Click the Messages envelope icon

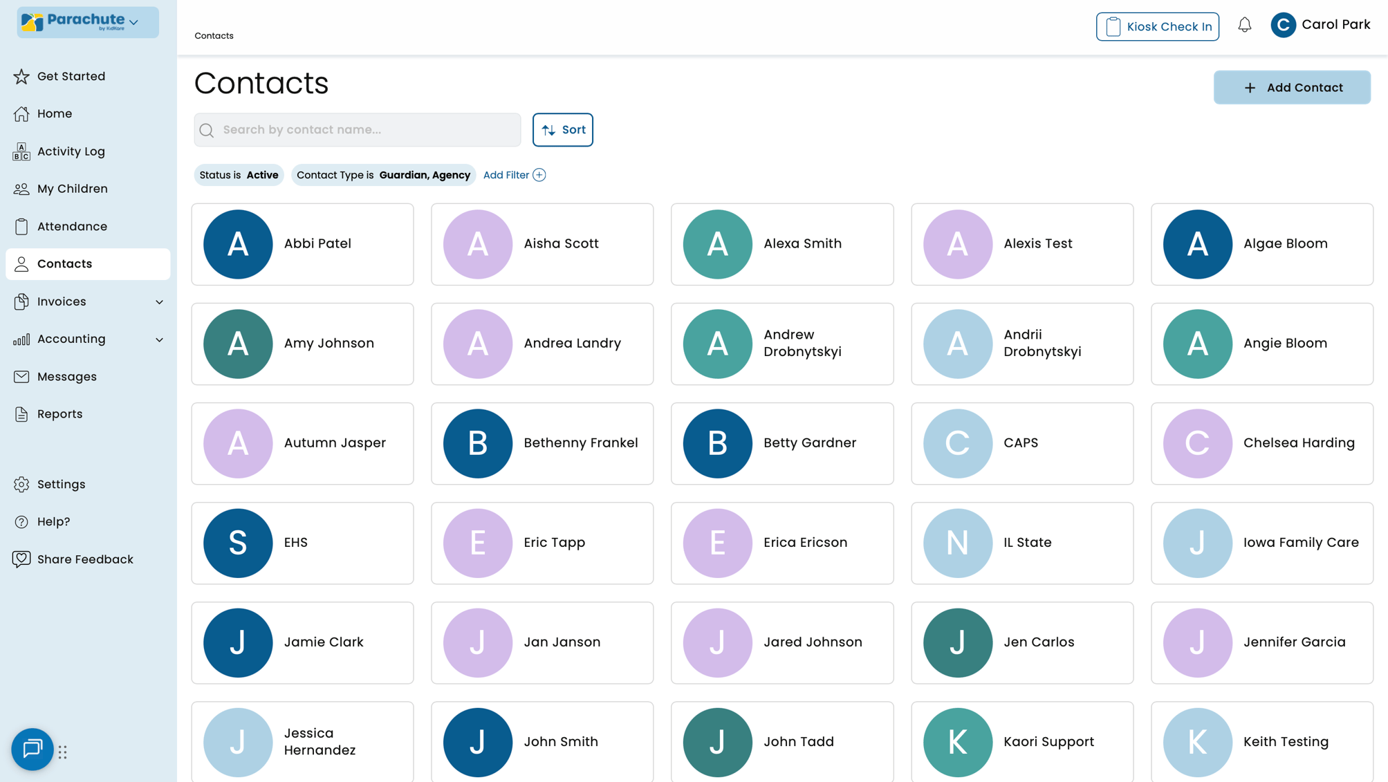[21, 376]
